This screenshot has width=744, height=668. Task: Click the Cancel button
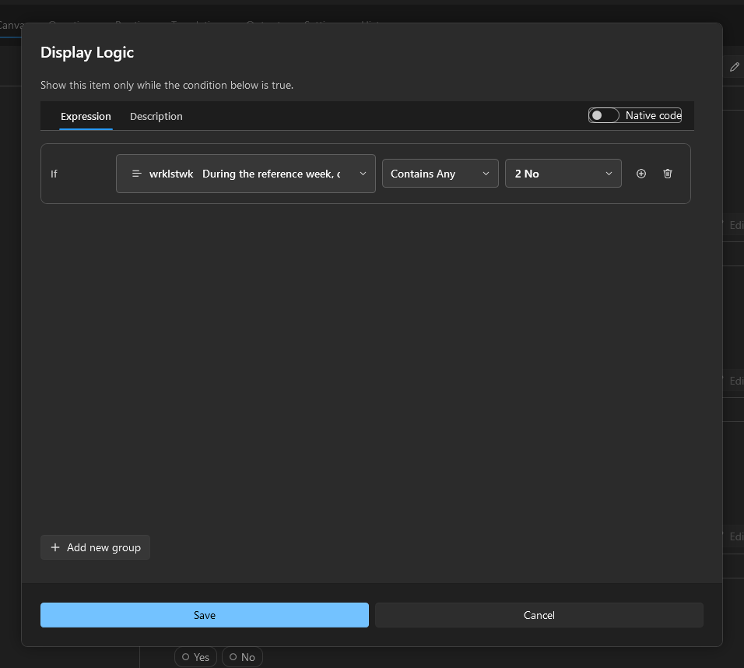tap(539, 615)
